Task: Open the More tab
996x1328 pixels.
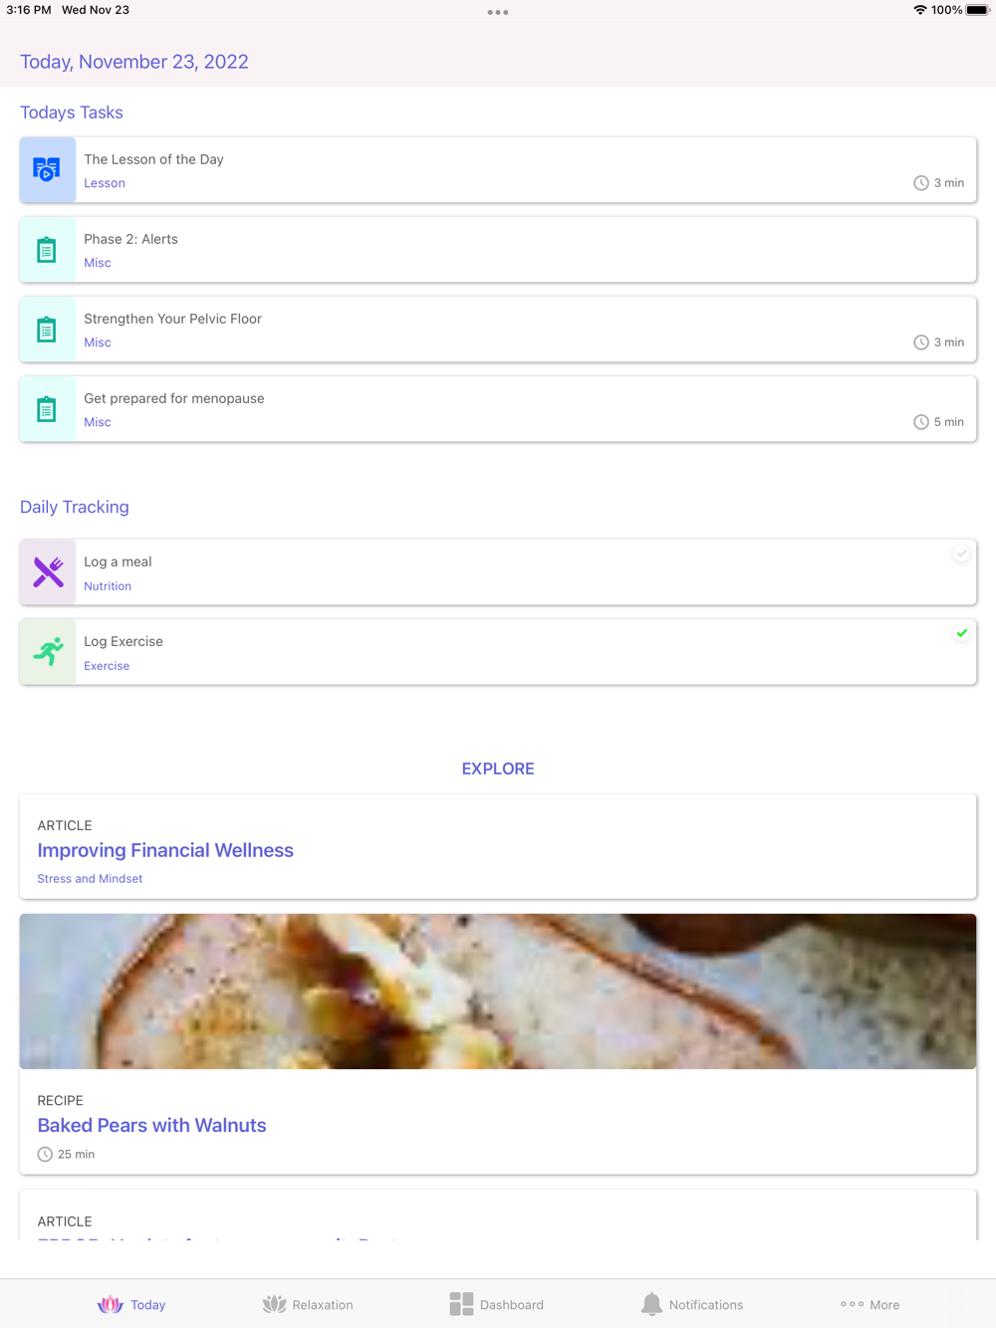Action: coord(870,1304)
